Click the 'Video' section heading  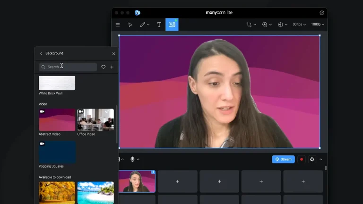pos(43,104)
